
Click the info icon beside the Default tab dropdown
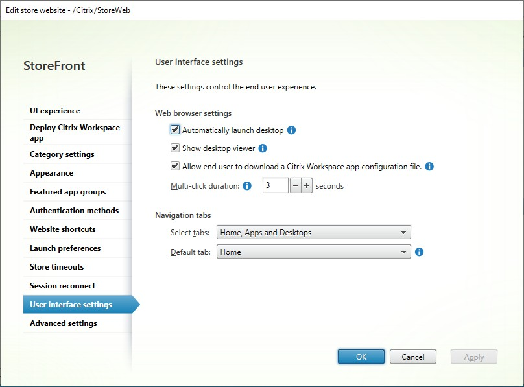(x=418, y=251)
